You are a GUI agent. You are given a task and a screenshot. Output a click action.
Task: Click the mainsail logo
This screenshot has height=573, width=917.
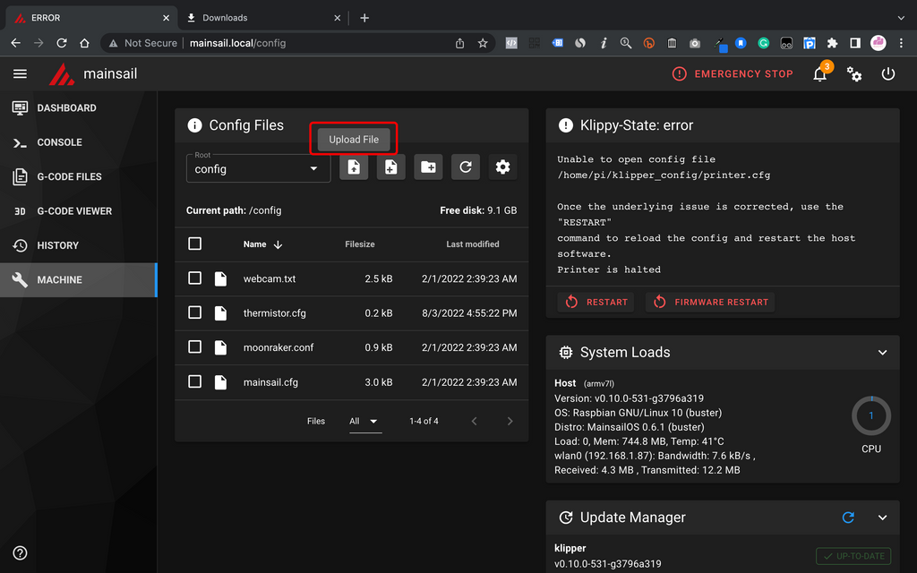[x=62, y=74]
